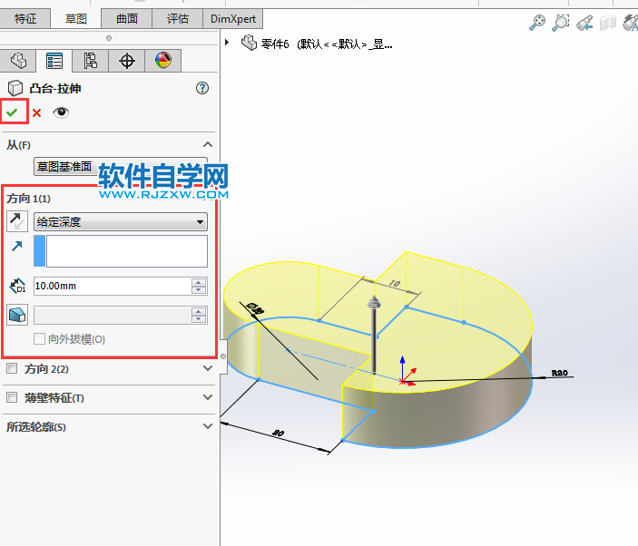638x546 pixels.
Task: Toggle the detailed preview eye icon
Action: 61,112
